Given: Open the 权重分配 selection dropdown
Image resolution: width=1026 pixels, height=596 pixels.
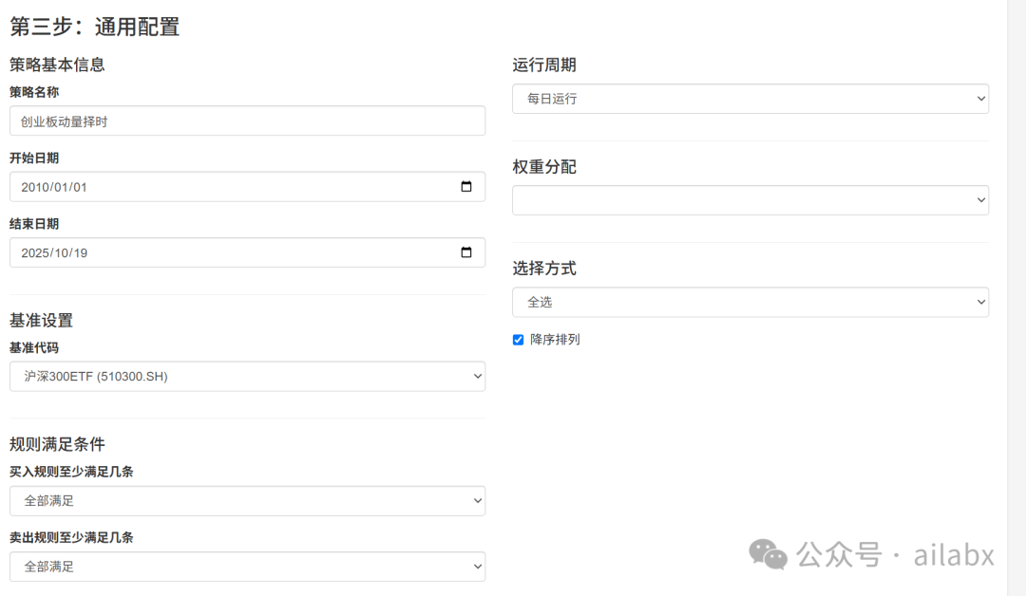Looking at the screenshot, I should tap(750, 200).
